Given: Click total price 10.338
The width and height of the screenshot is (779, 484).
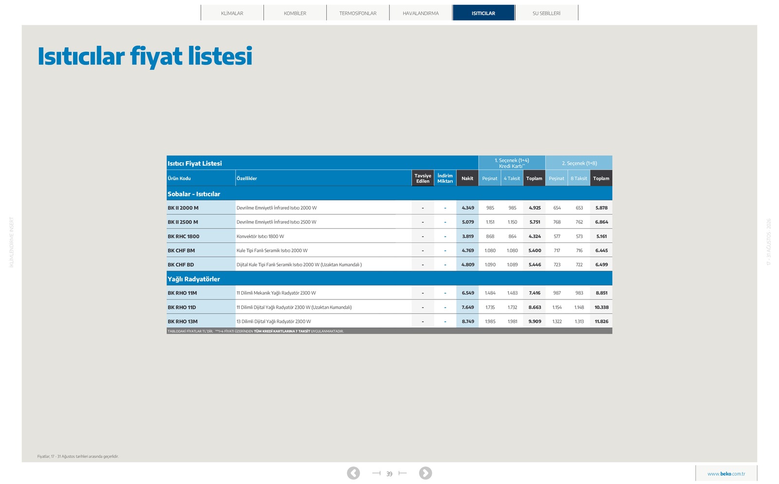Looking at the screenshot, I should [x=601, y=307].
